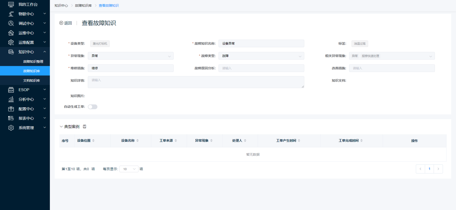This screenshot has width=456, height=210.
Task: Select 文档知识库 in the sidebar
Action: coord(32,80)
